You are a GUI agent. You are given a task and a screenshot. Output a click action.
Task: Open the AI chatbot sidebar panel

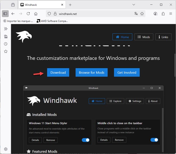click(x=6, y=29)
